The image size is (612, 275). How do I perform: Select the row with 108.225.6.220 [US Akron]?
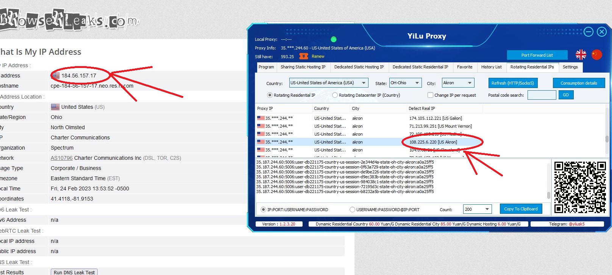(x=430, y=142)
